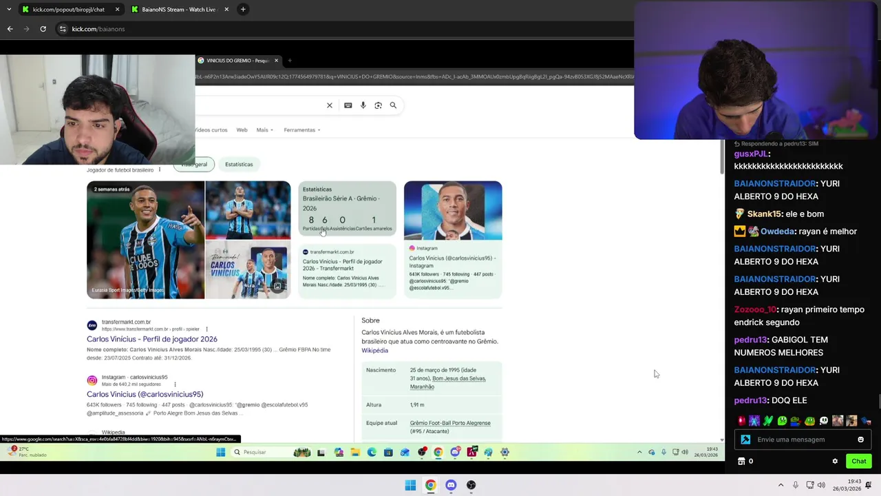Pick the white skull emote in quick emotes
Viewport: 881px width, 496px height.
[x=824, y=421]
